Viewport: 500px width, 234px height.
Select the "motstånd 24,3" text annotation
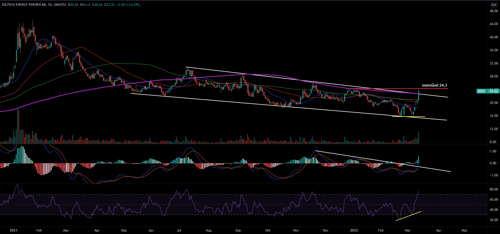point(434,85)
